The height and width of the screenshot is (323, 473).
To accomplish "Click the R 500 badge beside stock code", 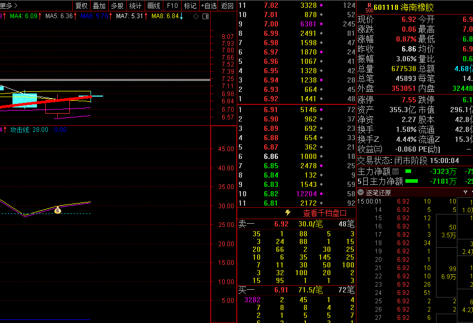I will pyautogui.click(x=368, y=7).
